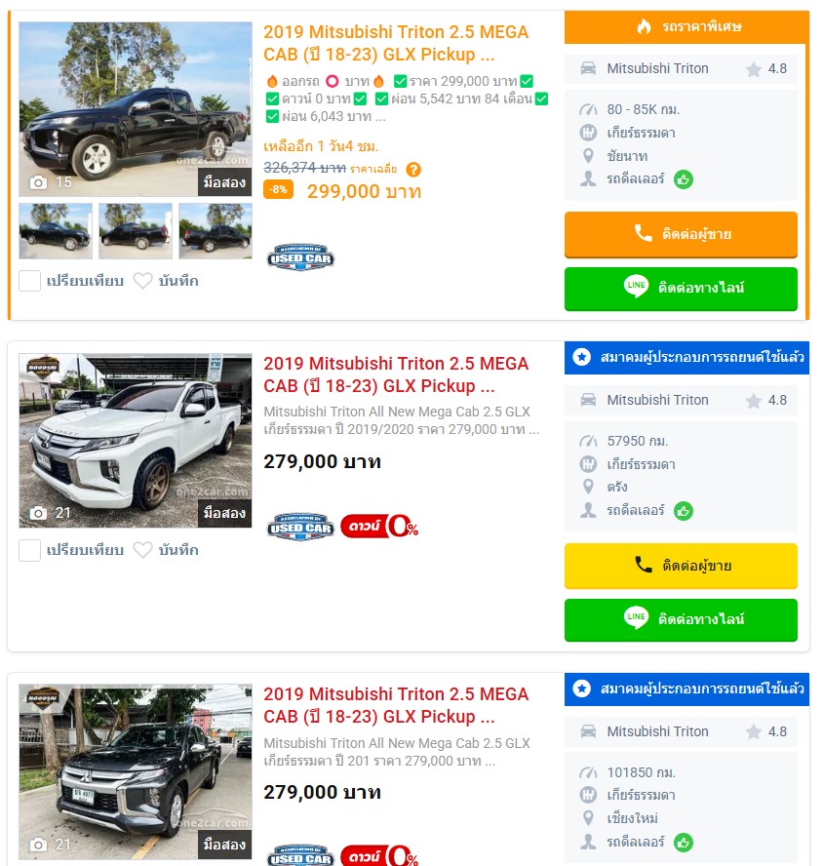Screen dimensions: 823x866
Task: Click the green LINE contact button on the first listing
Action: tap(681, 289)
